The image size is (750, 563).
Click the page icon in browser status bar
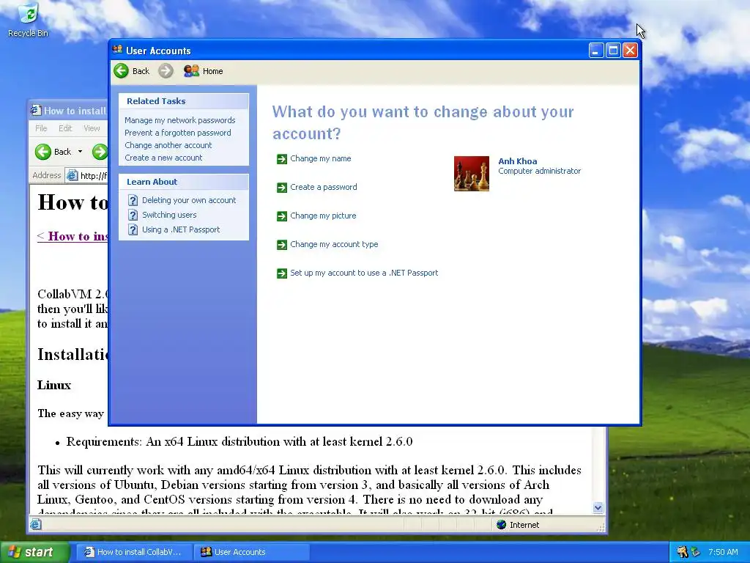(x=35, y=524)
